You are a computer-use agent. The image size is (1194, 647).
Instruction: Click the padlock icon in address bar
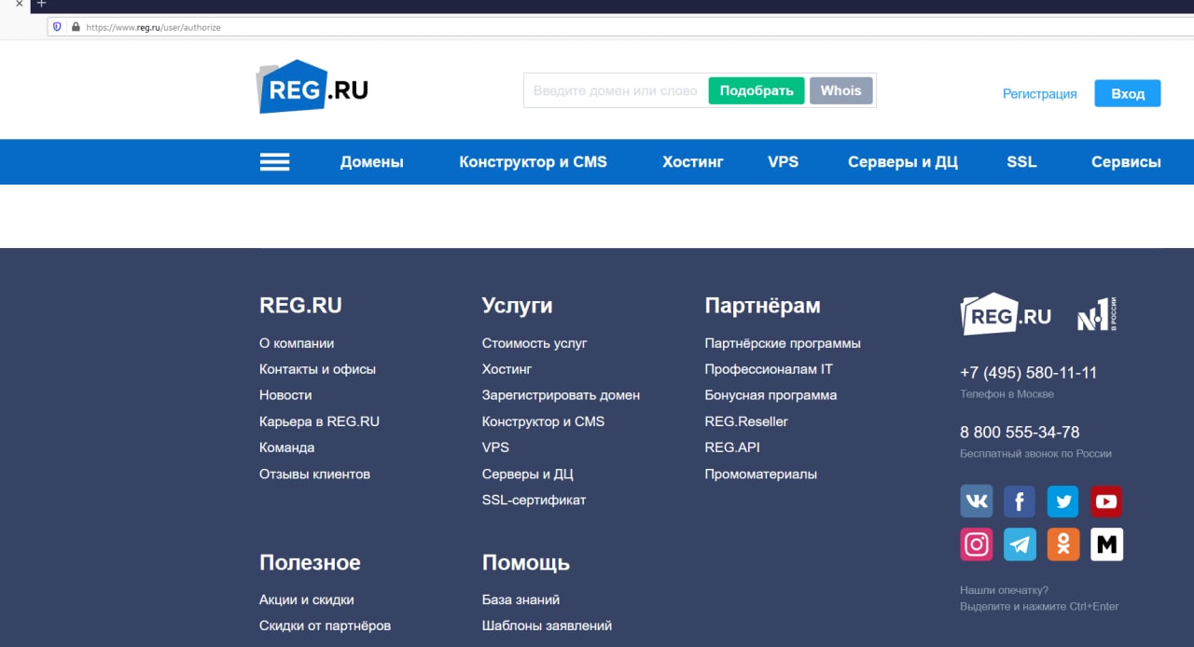[76, 27]
